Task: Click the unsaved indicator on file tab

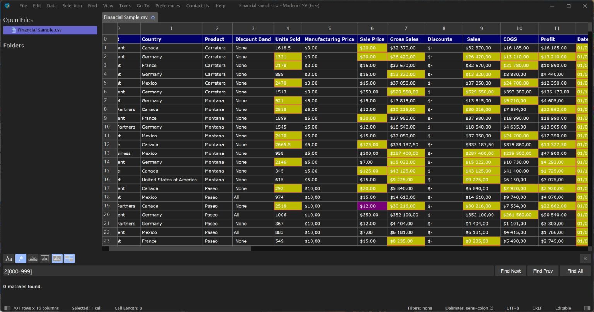Action: [153, 17]
